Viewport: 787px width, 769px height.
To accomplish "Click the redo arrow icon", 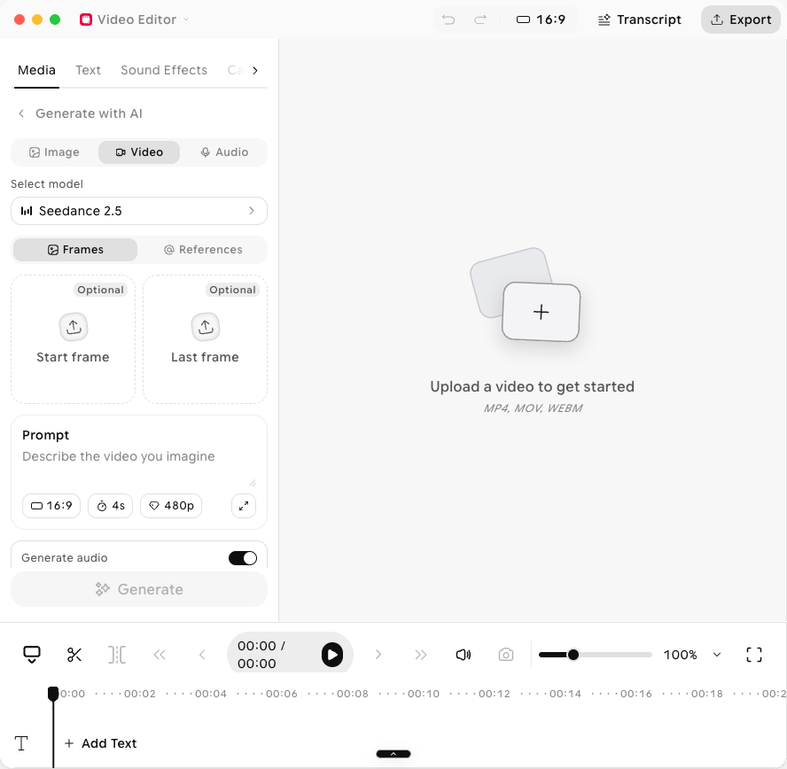I will coord(480,19).
